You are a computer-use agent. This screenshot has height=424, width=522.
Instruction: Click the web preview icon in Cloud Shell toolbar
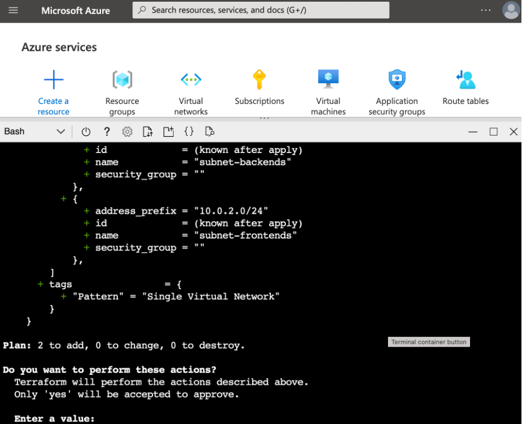tap(210, 132)
